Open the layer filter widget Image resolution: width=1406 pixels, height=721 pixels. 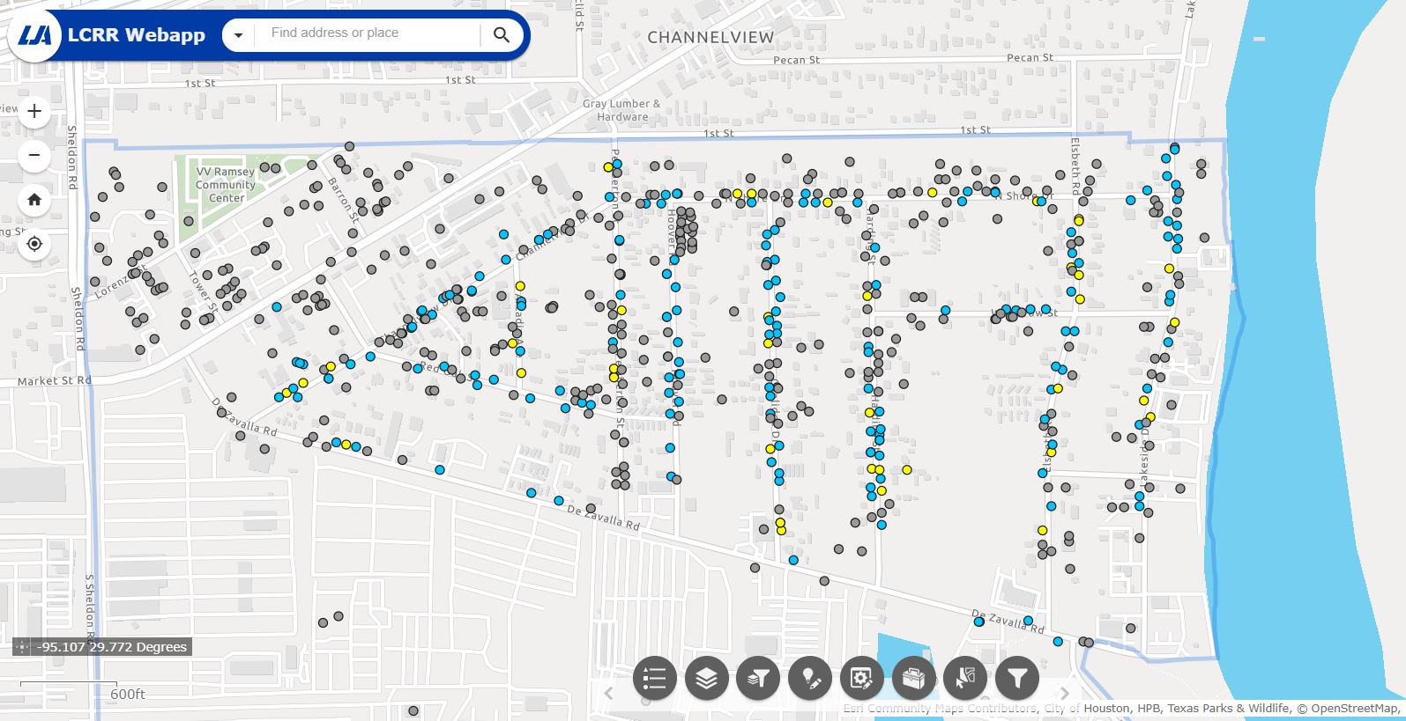click(x=758, y=679)
